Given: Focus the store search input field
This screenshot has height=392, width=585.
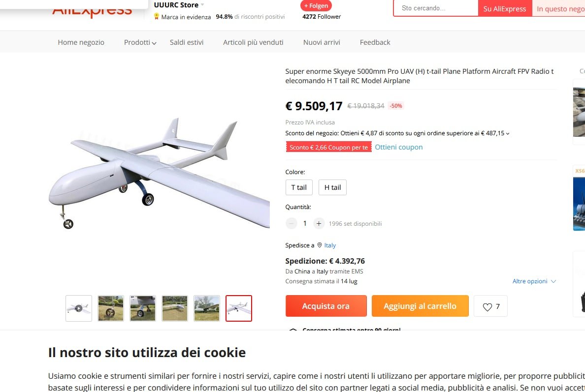Looking at the screenshot, I should click(436, 8).
